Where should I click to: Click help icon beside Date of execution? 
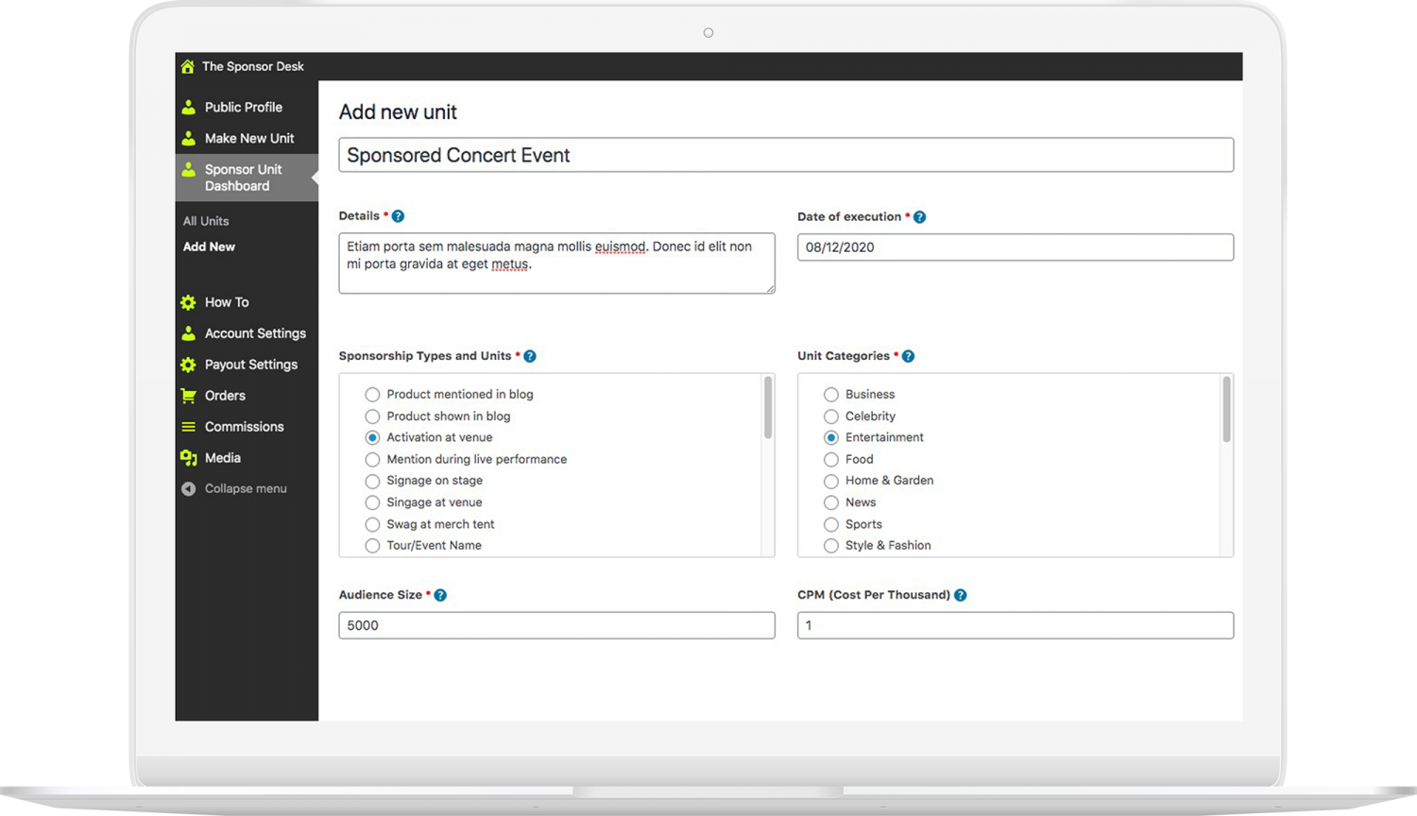click(x=919, y=217)
